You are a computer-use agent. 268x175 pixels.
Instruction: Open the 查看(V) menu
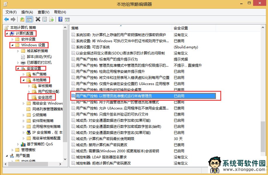[x=43, y=12]
